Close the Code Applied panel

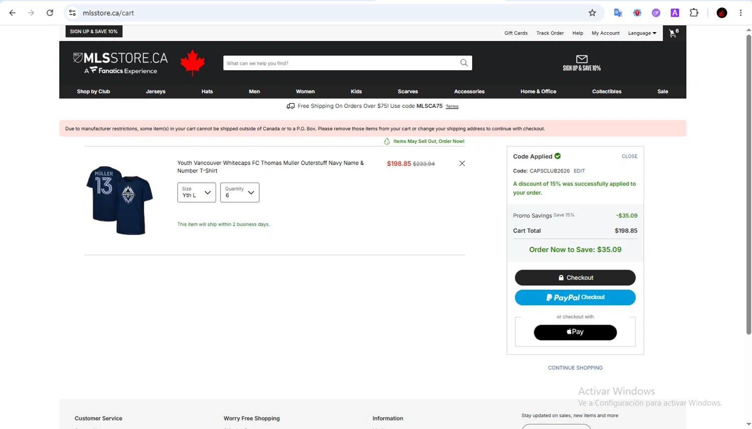click(630, 156)
